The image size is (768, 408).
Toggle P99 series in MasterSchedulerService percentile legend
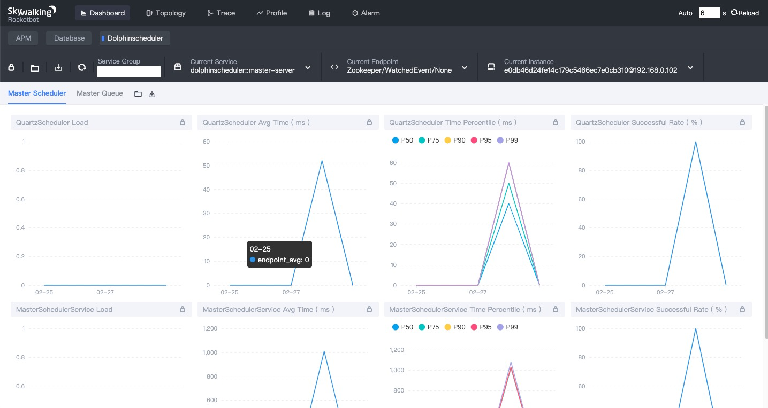tap(507, 327)
